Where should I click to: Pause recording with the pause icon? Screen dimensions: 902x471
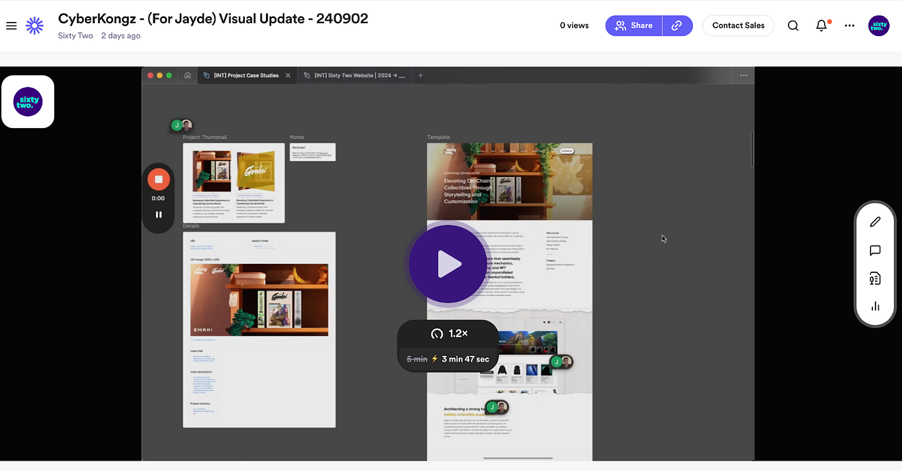click(x=158, y=215)
